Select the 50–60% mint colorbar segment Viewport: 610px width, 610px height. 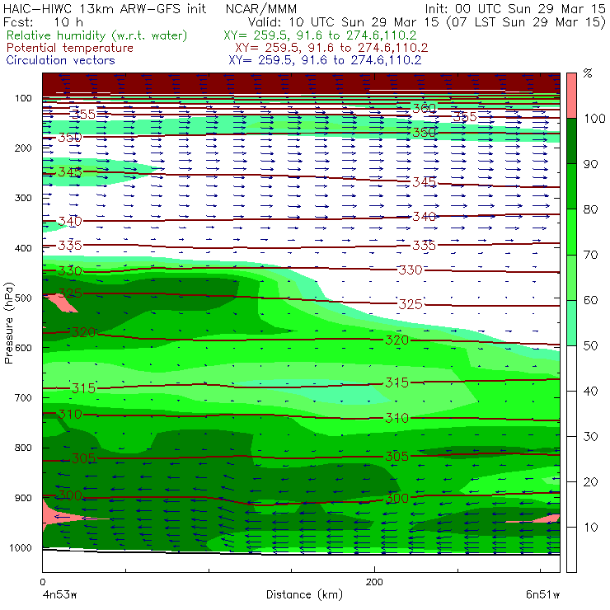coord(571,323)
